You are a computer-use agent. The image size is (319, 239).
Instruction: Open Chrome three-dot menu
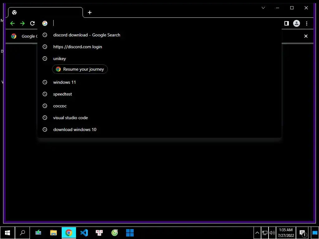click(x=307, y=23)
